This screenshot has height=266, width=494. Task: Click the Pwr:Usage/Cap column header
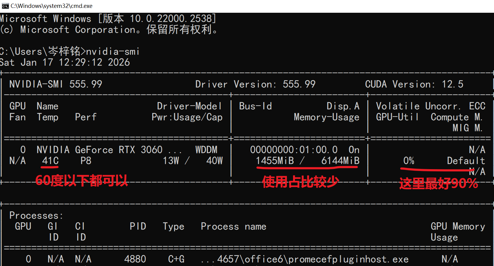coord(187,117)
